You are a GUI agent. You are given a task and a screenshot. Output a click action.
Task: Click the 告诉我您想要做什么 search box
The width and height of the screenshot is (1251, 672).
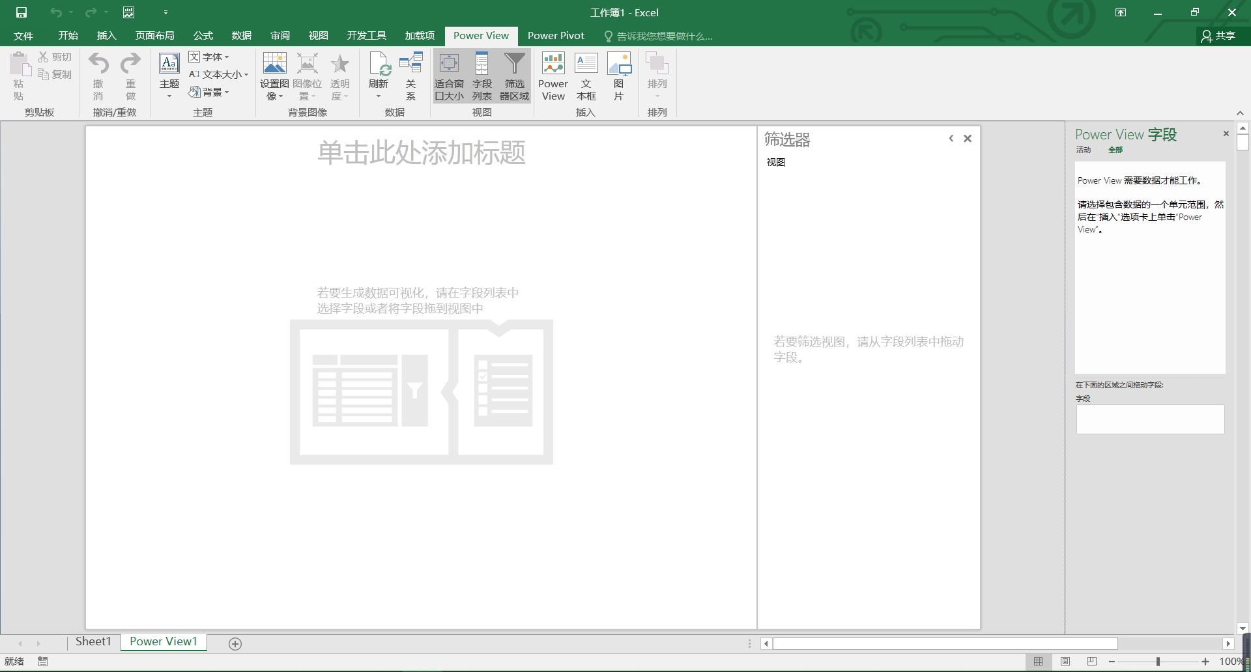(x=659, y=36)
